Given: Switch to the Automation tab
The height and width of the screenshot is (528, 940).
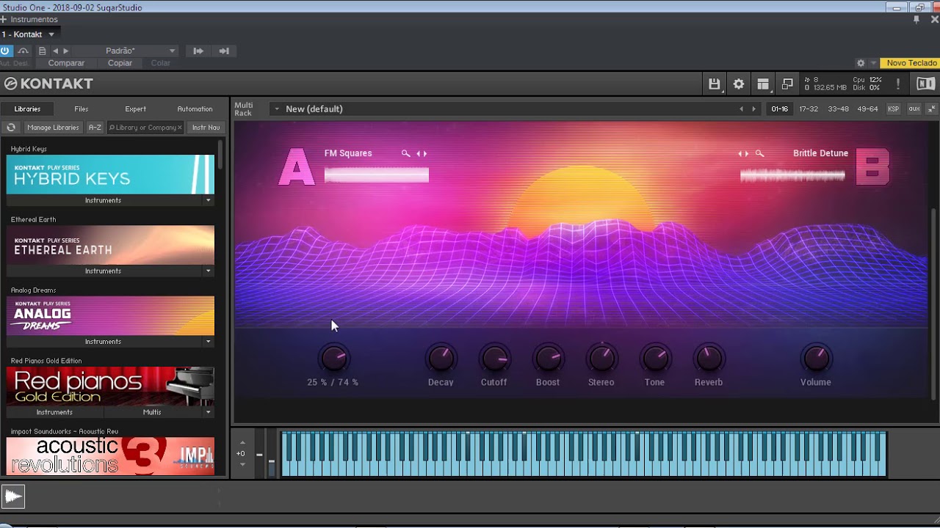Looking at the screenshot, I should pos(195,109).
